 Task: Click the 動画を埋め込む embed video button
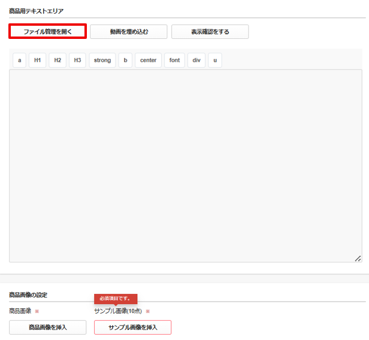click(x=129, y=32)
